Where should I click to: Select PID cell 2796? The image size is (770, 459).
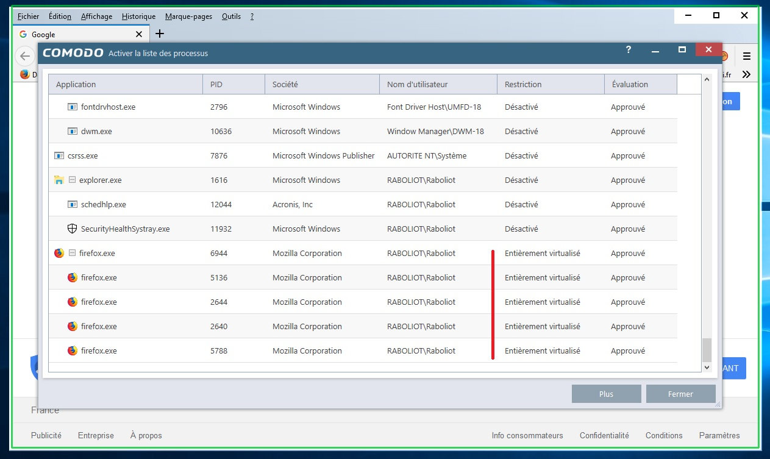218,107
